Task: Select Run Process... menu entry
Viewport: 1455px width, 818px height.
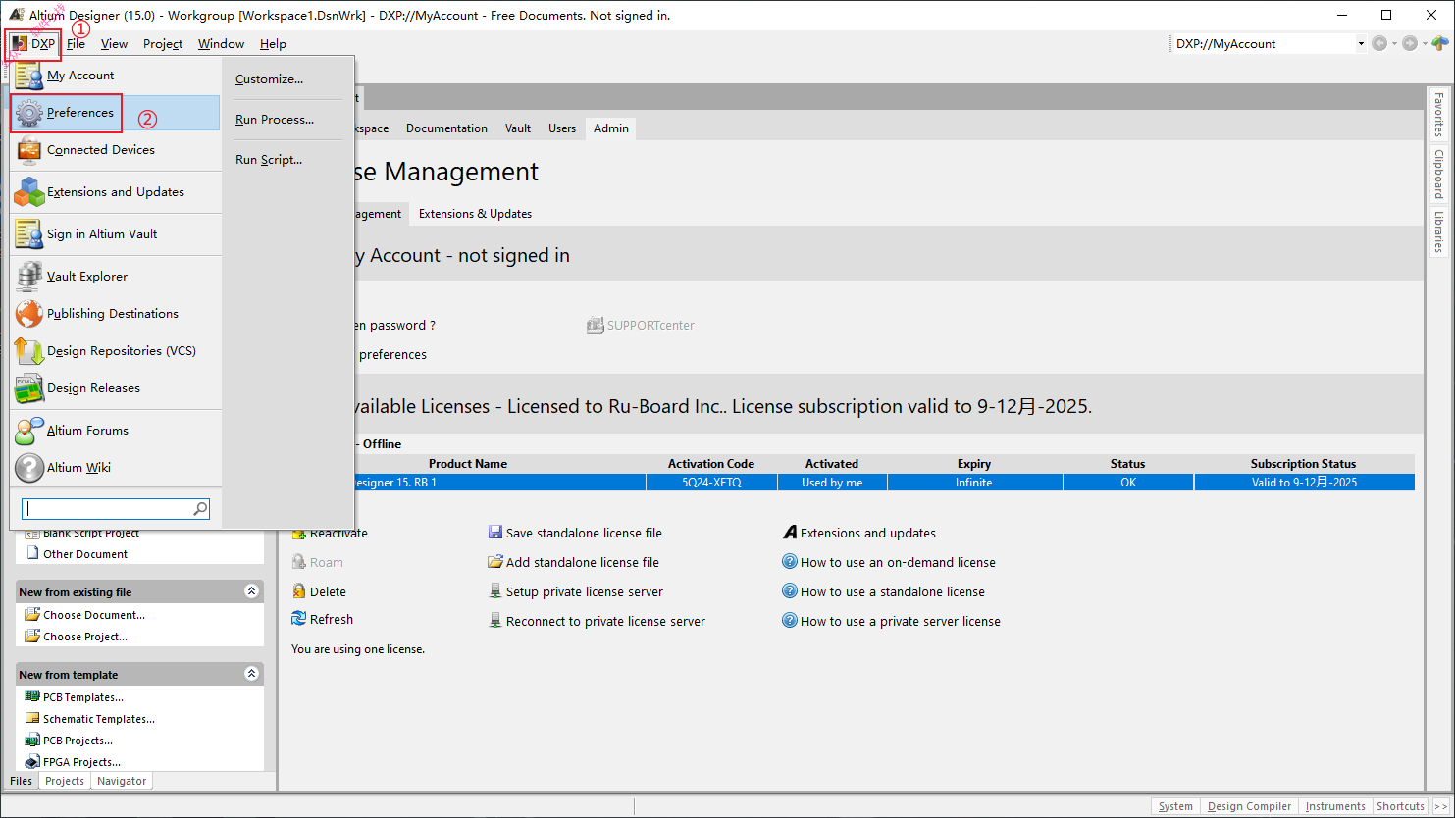Action: pos(275,120)
